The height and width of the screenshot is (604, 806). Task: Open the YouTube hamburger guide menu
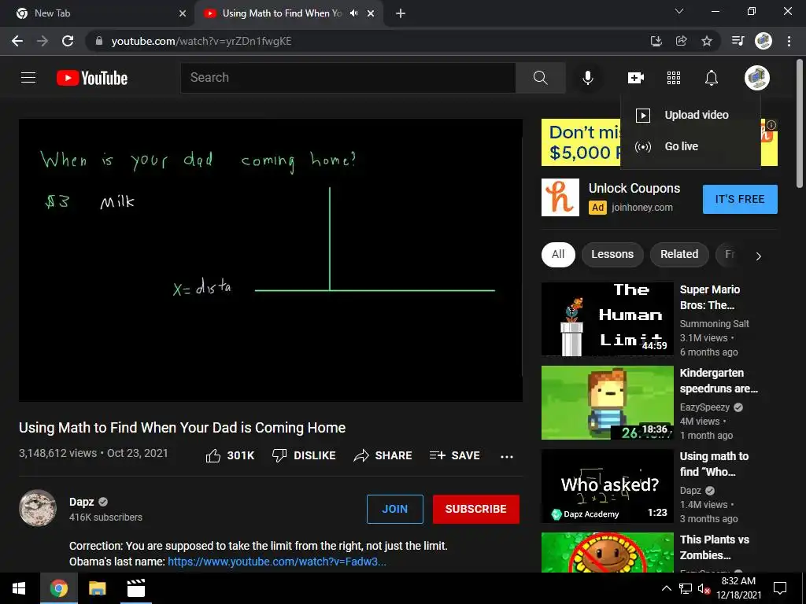coord(28,78)
